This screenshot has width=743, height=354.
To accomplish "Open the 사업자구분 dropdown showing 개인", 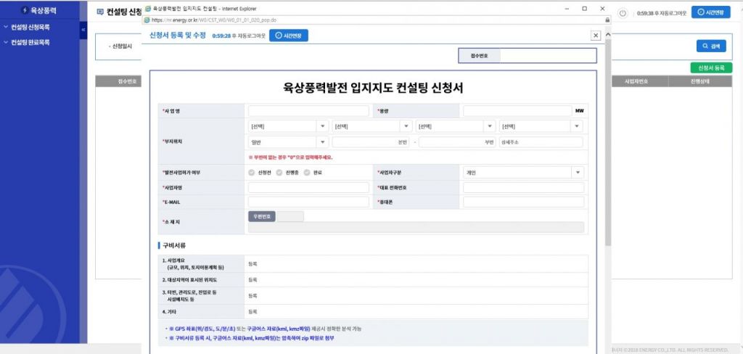I will pyautogui.click(x=523, y=173).
